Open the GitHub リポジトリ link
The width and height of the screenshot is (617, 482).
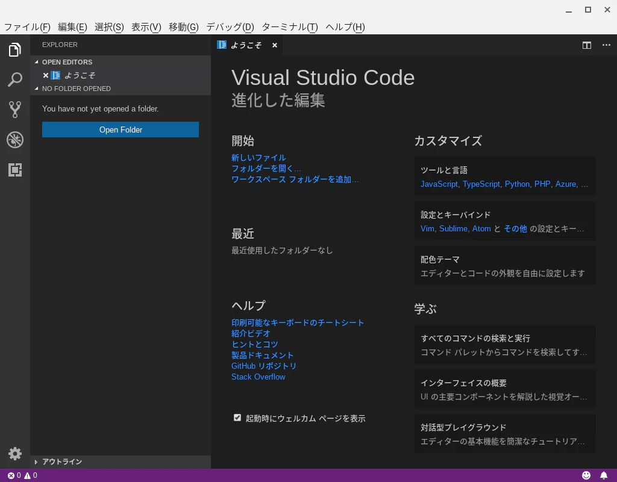(264, 366)
